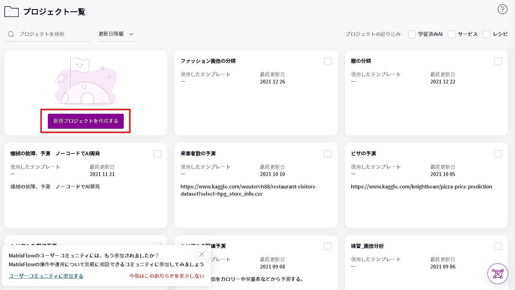Open the 更新日降順 sort dropdown
Screen dimensions: 515x290
tap(117, 34)
